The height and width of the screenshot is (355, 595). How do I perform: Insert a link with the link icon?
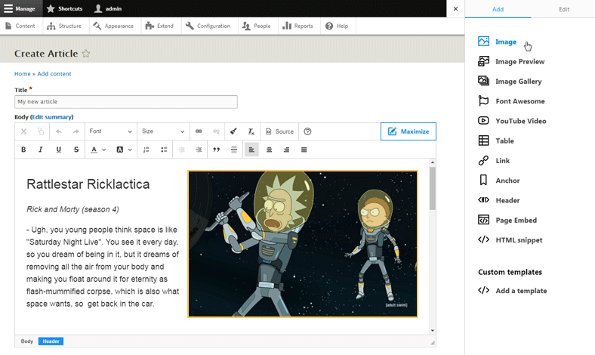click(x=199, y=131)
